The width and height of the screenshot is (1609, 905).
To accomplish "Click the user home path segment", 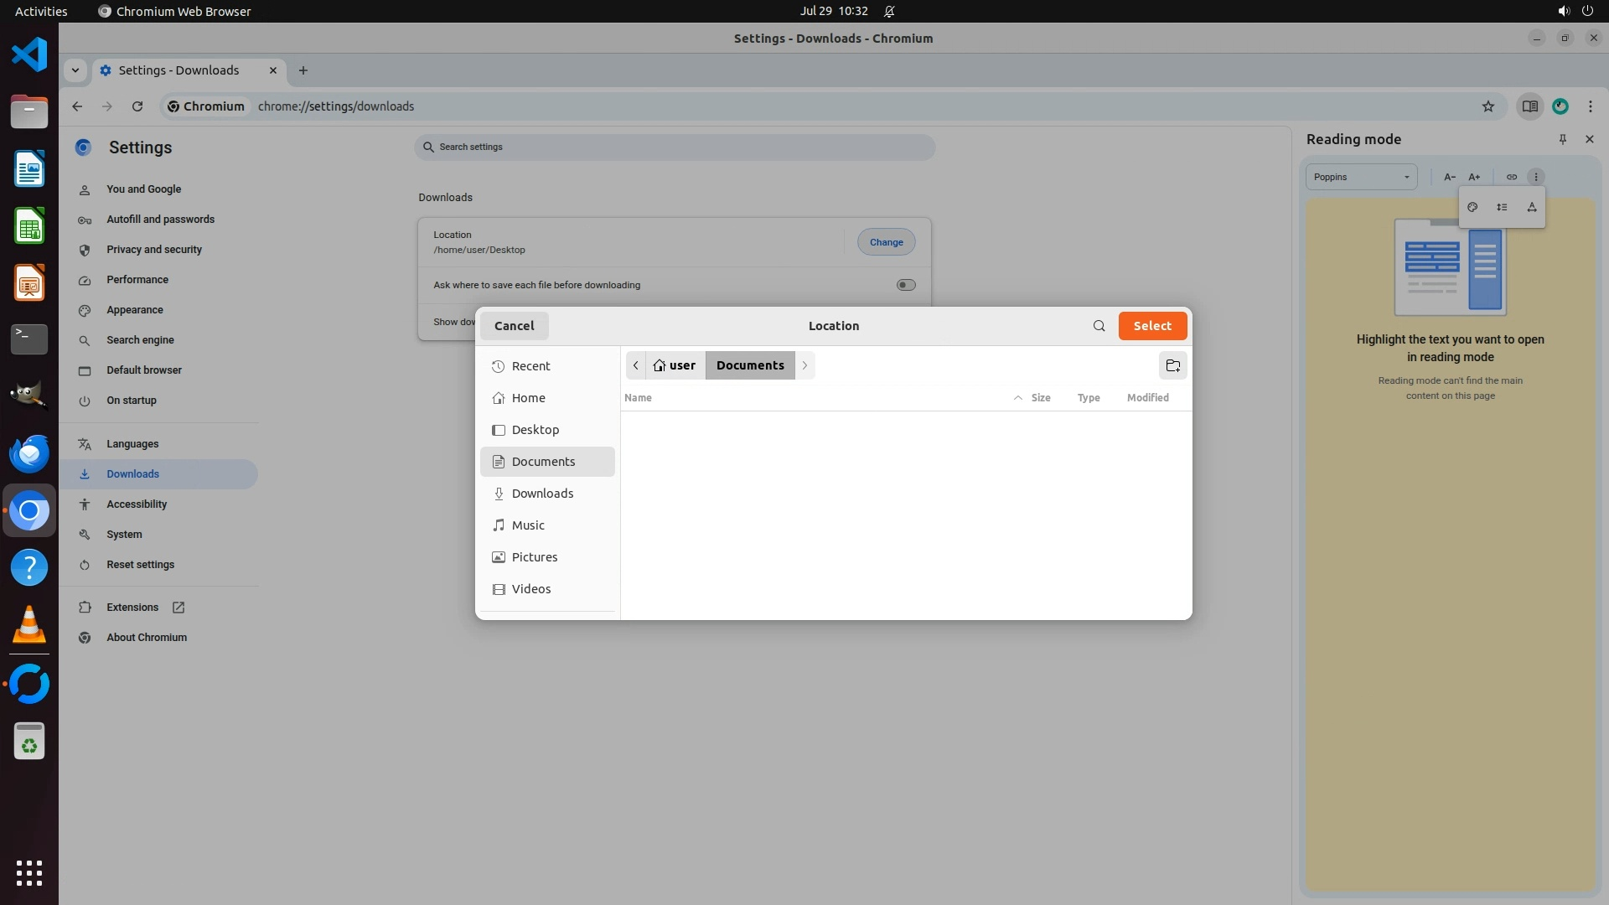I will pos(675,365).
